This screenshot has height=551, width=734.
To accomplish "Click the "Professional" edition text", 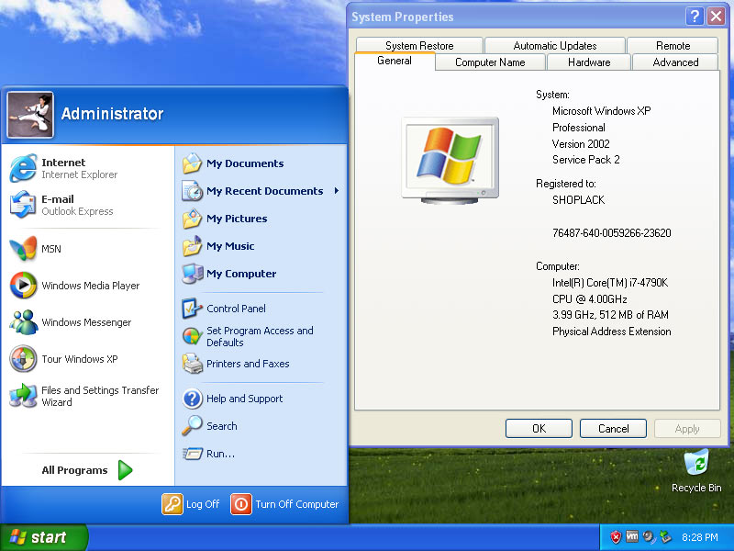I will coord(579,128).
